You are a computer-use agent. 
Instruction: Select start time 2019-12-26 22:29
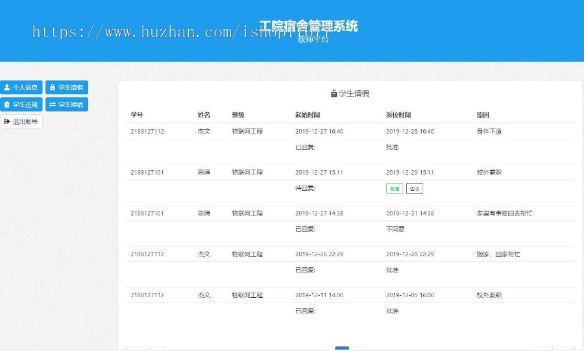point(319,254)
